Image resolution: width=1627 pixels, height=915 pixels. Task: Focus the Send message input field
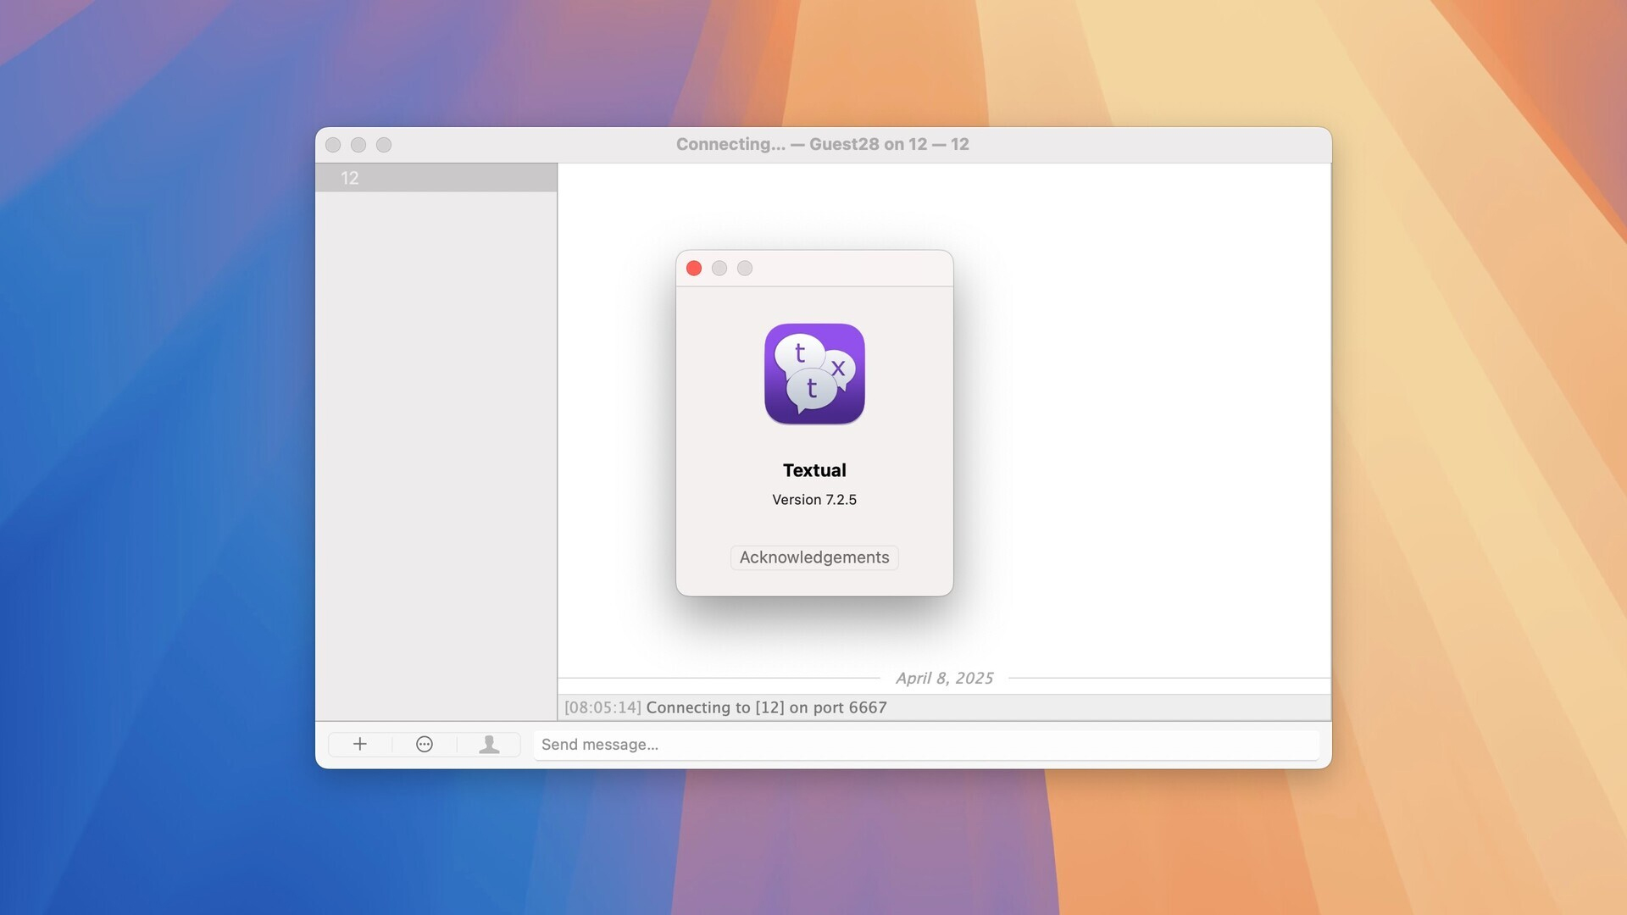[926, 744]
